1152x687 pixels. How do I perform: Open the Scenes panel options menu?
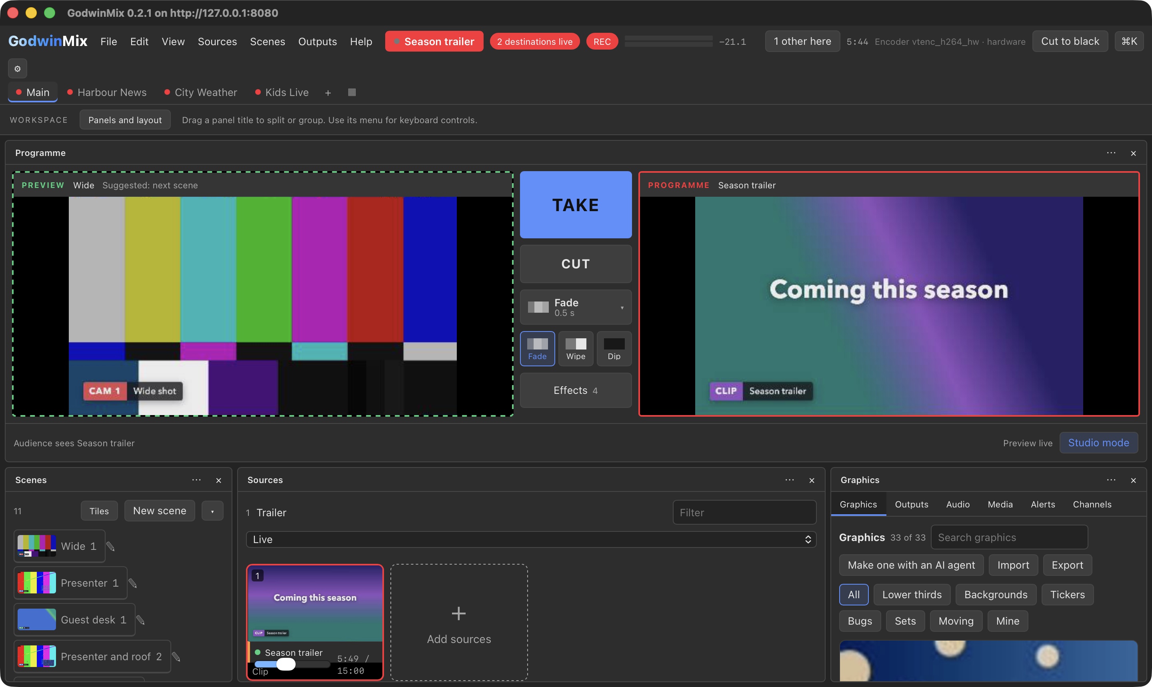pyautogui.click(x=196, y=480)
